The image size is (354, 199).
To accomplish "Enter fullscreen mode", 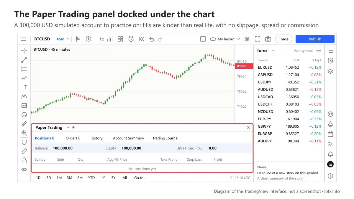I will 258,39.
